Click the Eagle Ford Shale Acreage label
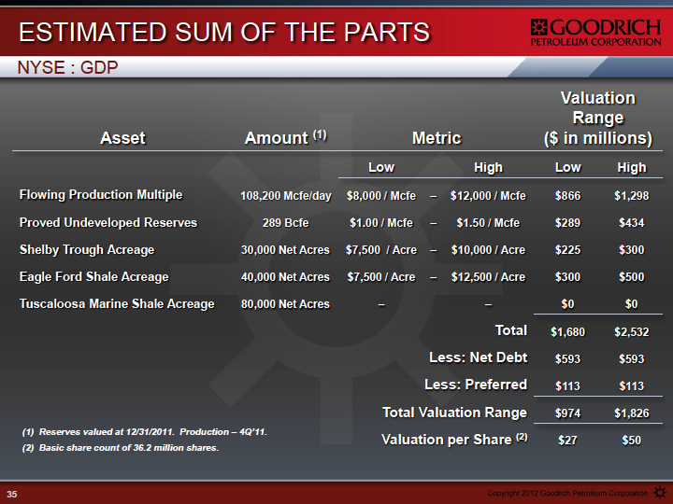673x504 pixels. [x=94, y=277]
